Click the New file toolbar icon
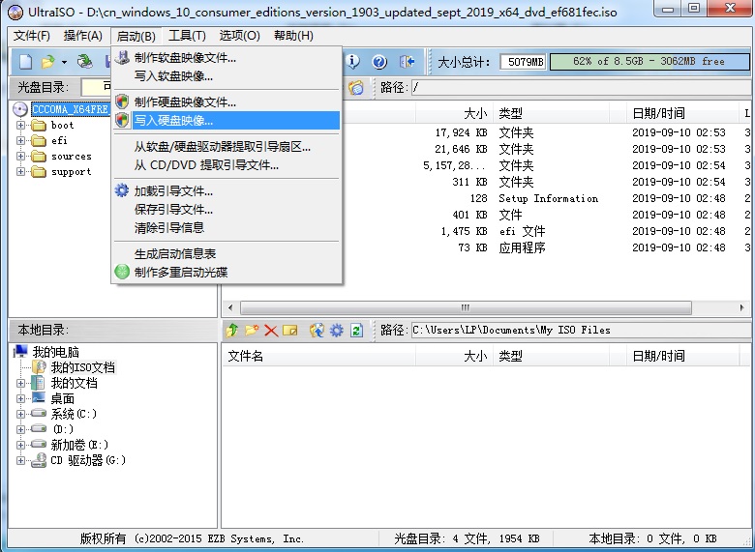The image size is (755, 552). click(x=25, y=62)
